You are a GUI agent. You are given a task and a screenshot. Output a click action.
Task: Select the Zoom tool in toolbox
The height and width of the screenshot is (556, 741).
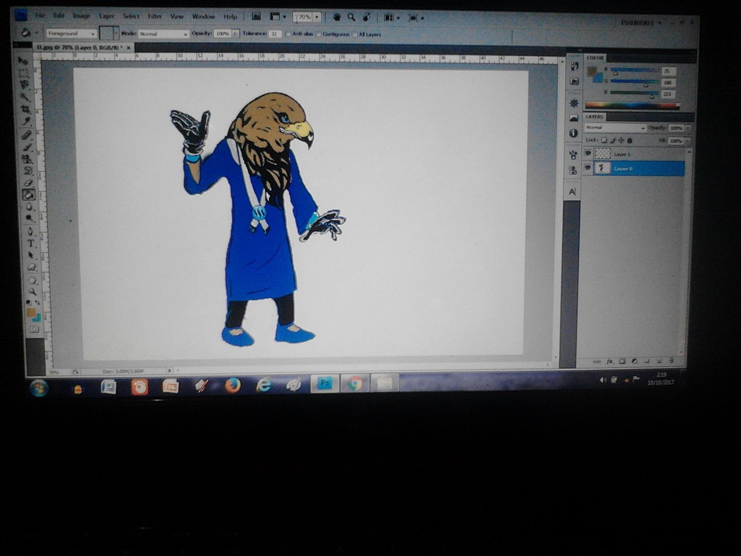coord(32,291)
